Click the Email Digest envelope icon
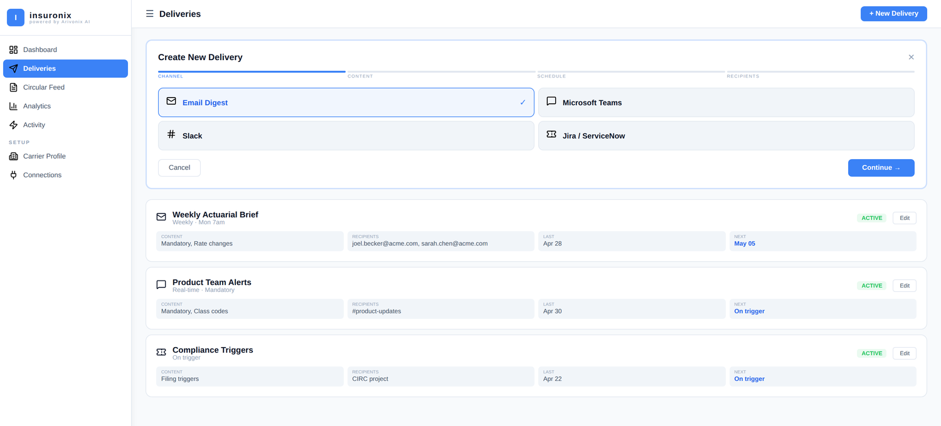The width and height of the screenshot is (941, 426). 171,101
